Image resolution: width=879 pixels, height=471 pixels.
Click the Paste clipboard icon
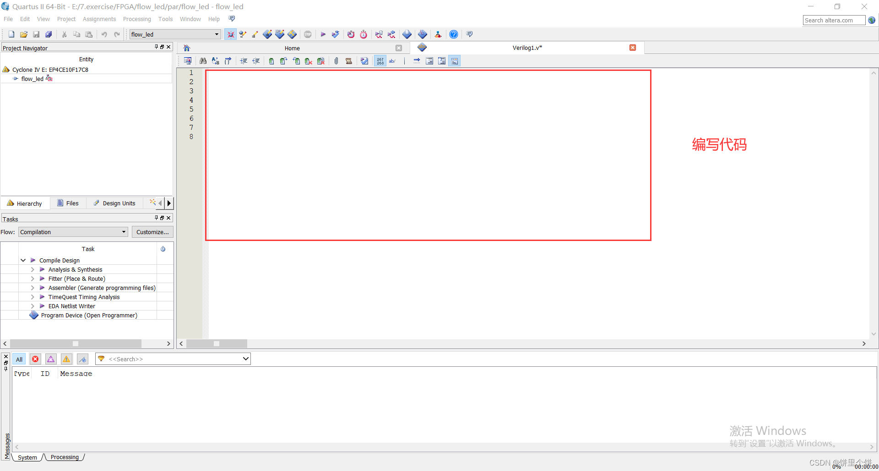(x=89, y=34)
